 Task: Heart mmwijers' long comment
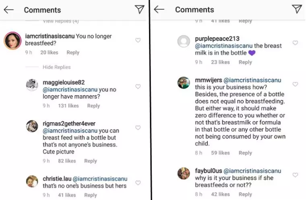[x=295, y=84]
